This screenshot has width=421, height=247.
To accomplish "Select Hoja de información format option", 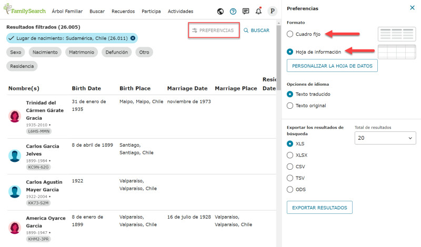I will [290, 52].
